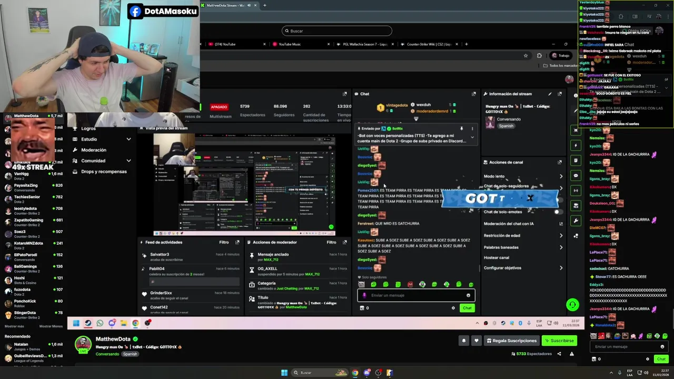Open Palabras baneadas options arrow
The width and height of the screenshot is (674, 379).
click(x=561, y=247)
